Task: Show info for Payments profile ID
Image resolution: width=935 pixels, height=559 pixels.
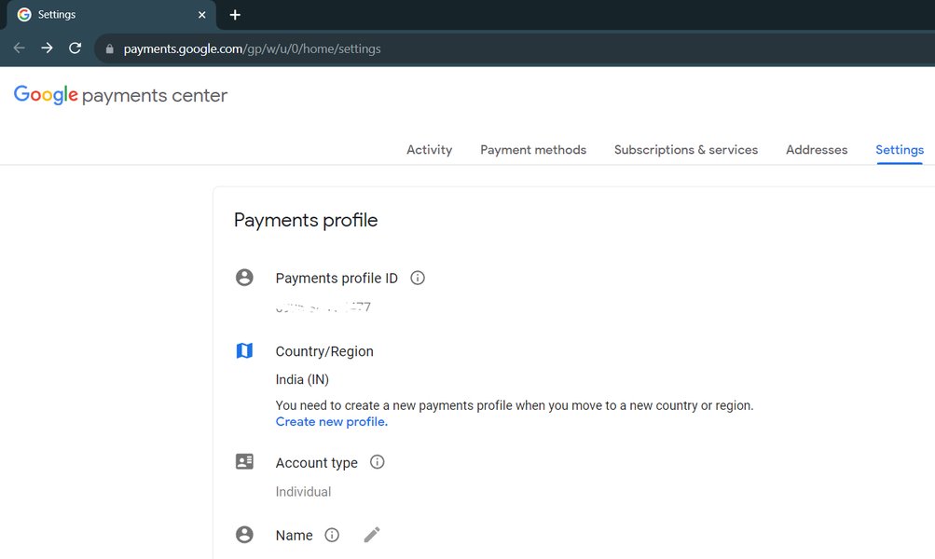Action: click(418, 278)
